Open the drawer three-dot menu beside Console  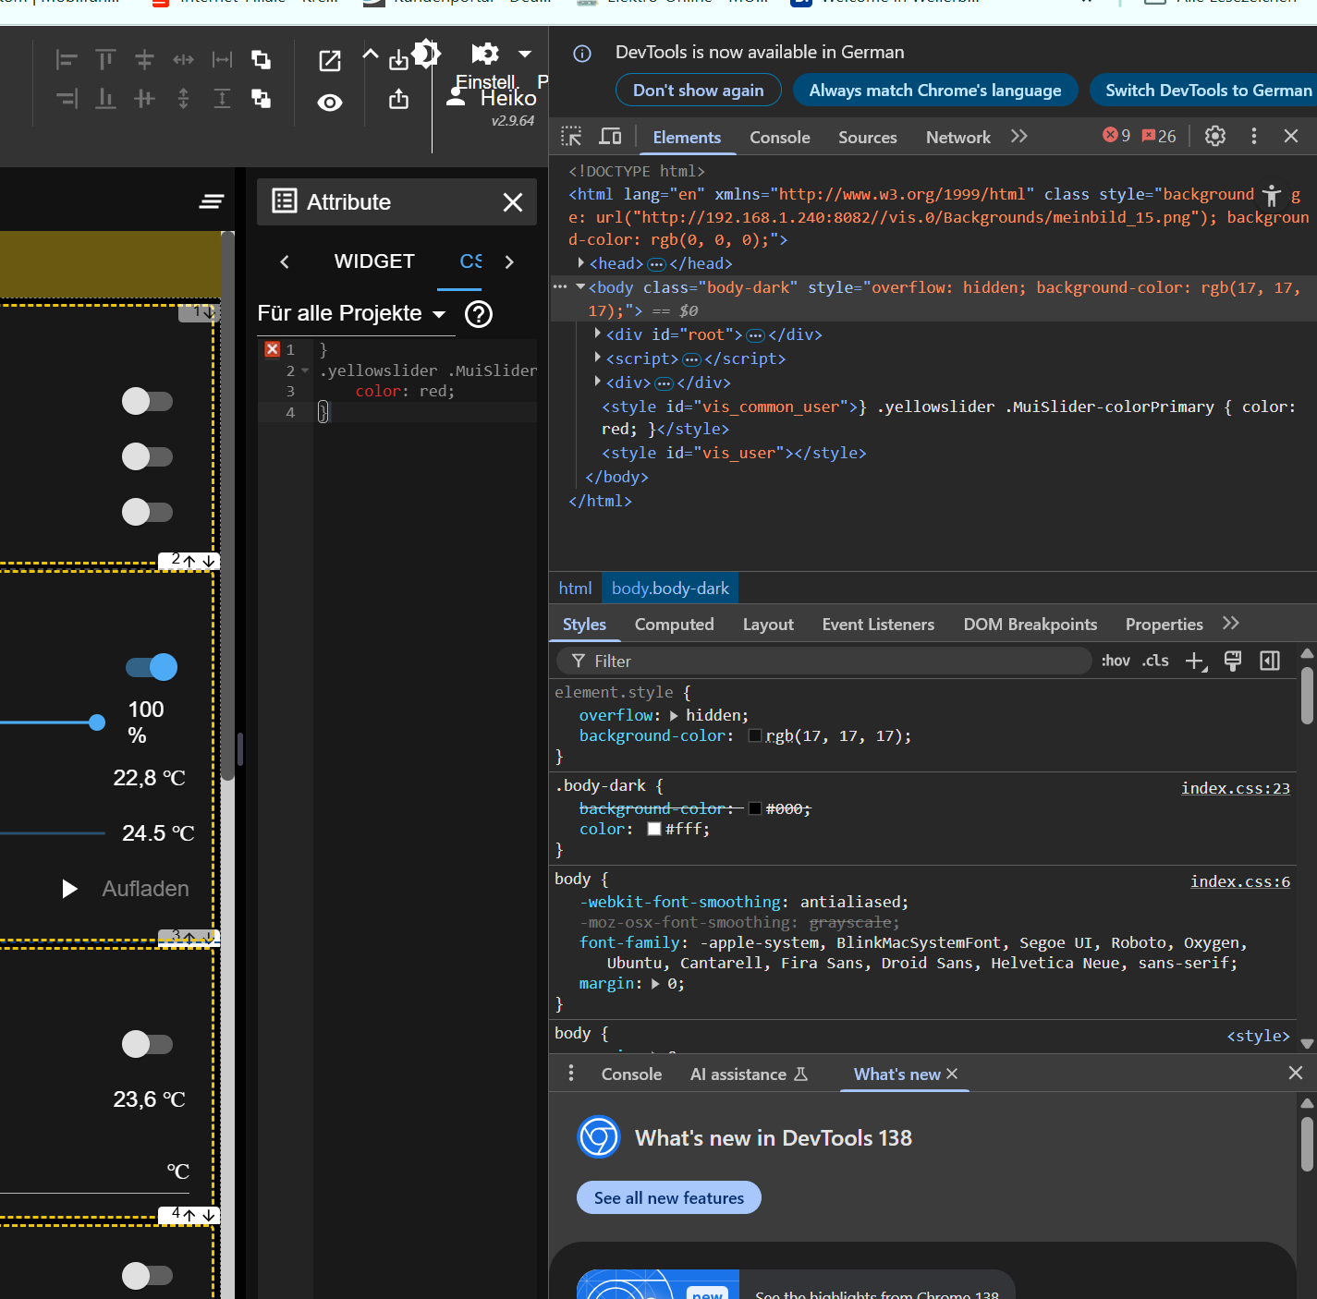[x=571, y=1073]
